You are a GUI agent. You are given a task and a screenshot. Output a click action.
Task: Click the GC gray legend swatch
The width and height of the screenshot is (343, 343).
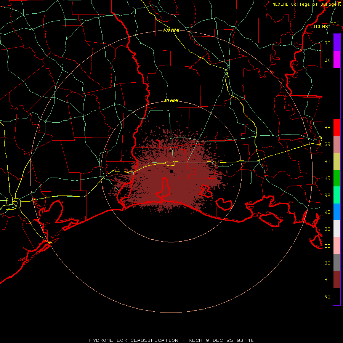coord(337,263)
